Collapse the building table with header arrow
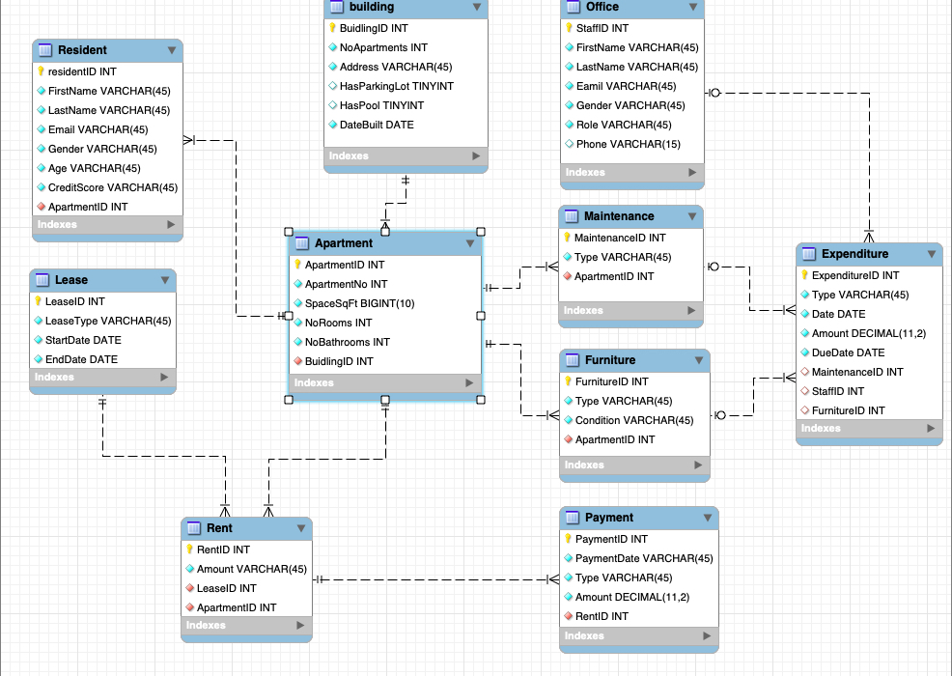Image resolution: width=952 pixels, height=676 pixels. [477, 8]
